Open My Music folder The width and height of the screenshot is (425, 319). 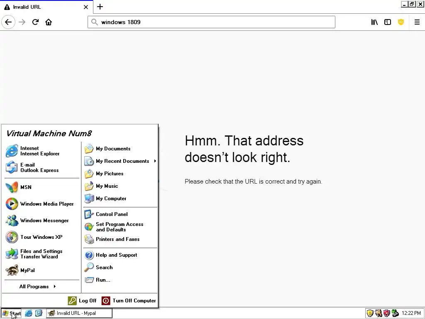120,186
